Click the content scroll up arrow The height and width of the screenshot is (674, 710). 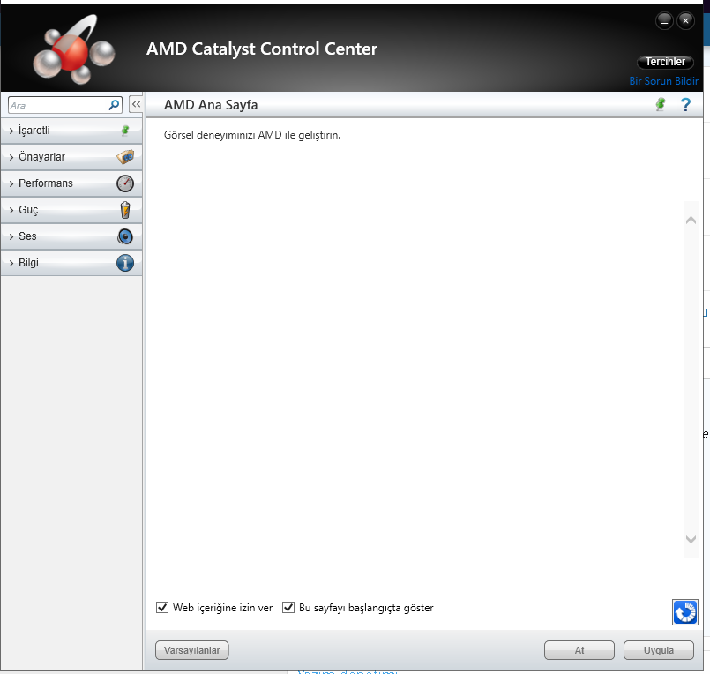tap(691, 221)
